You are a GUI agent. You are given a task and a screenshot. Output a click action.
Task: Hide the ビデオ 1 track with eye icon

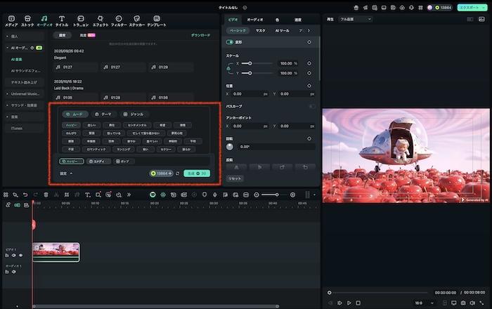point(21,256)
